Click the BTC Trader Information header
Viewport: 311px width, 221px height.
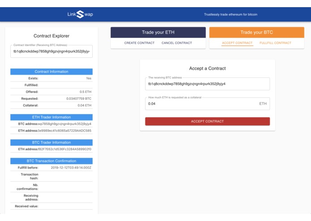51,142
